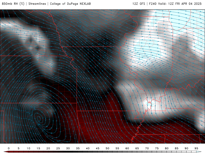Click "Valid: 12Z FRI APR 04 2025" text
The height and width of the screenshot is (153, 205).
tap(180, 4)
